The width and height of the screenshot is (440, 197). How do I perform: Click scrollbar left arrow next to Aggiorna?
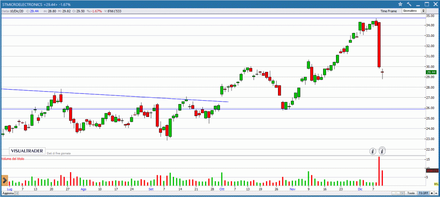pyautogui.click(x=17, y=193)
